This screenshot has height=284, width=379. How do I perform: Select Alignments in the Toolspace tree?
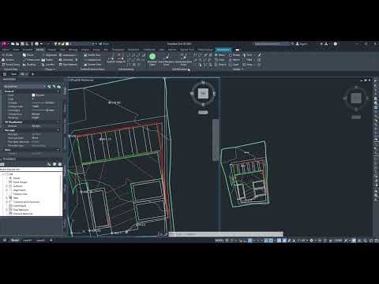[x=19, y=190]
